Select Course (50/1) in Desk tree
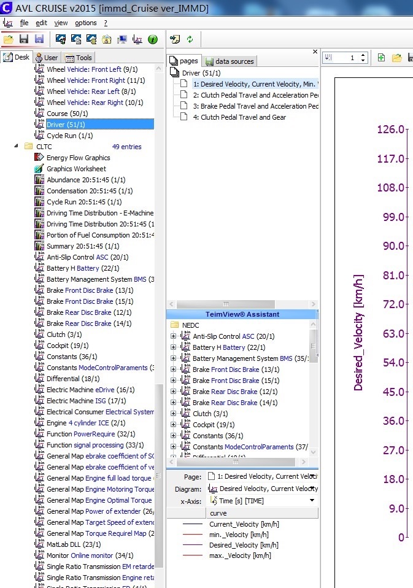The image size is (413, 588). [x=67, y=114]
